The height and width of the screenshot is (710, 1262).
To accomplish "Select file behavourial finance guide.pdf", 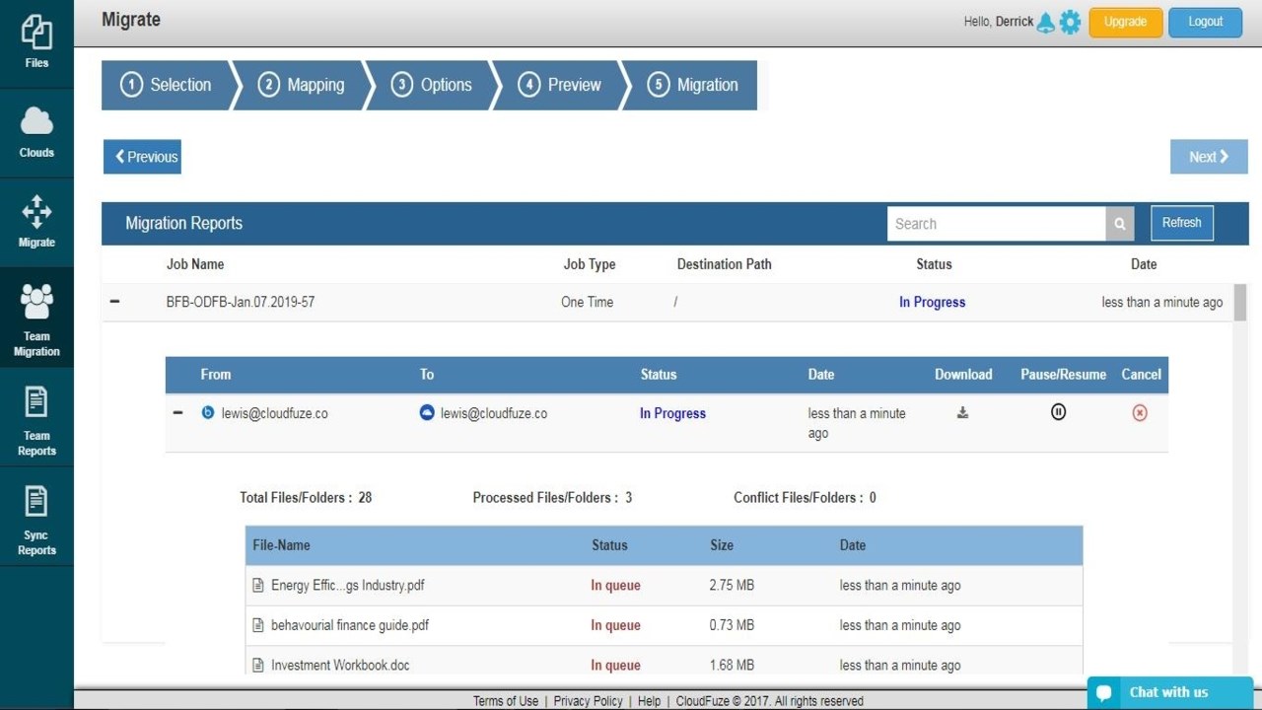I will pyautogui.click(x=350, y=625).
